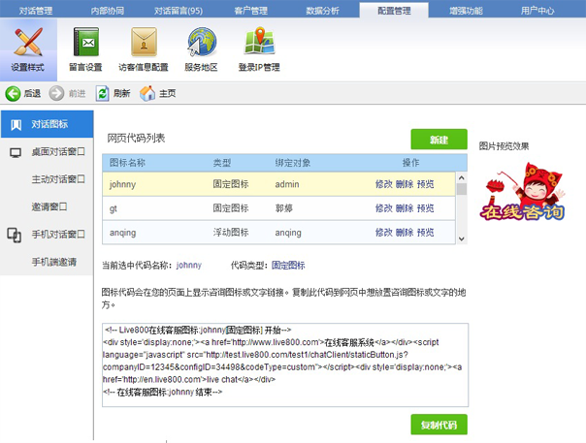Refresh the page using 刷新
This screenshot has height=443, width=586.
[113, 94]
